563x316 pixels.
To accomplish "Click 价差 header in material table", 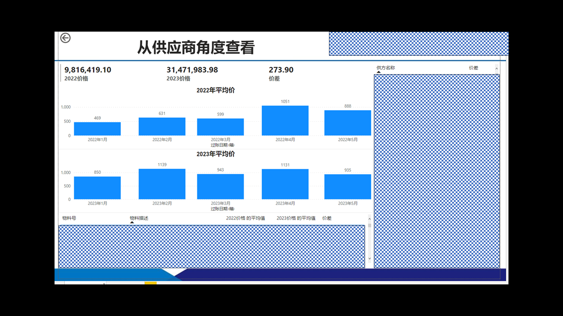I will [x=327, y=218].
